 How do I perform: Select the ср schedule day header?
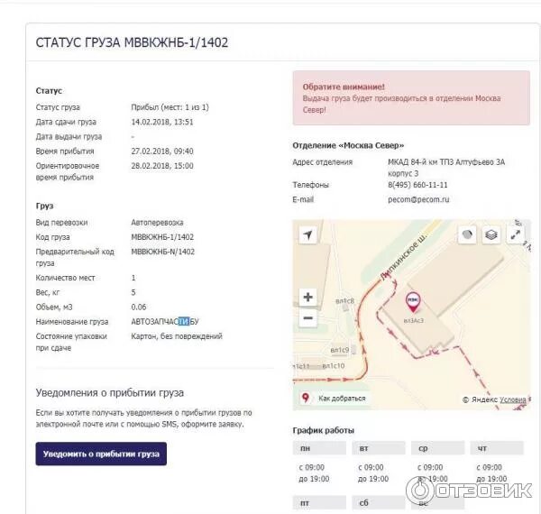click(438, 448)
